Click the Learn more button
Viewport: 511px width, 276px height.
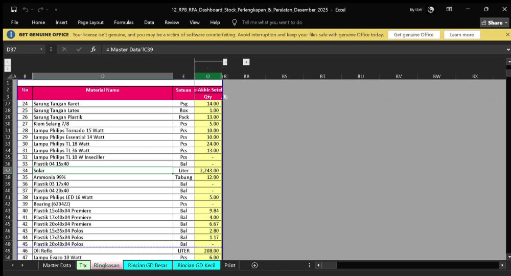[462, 35]
